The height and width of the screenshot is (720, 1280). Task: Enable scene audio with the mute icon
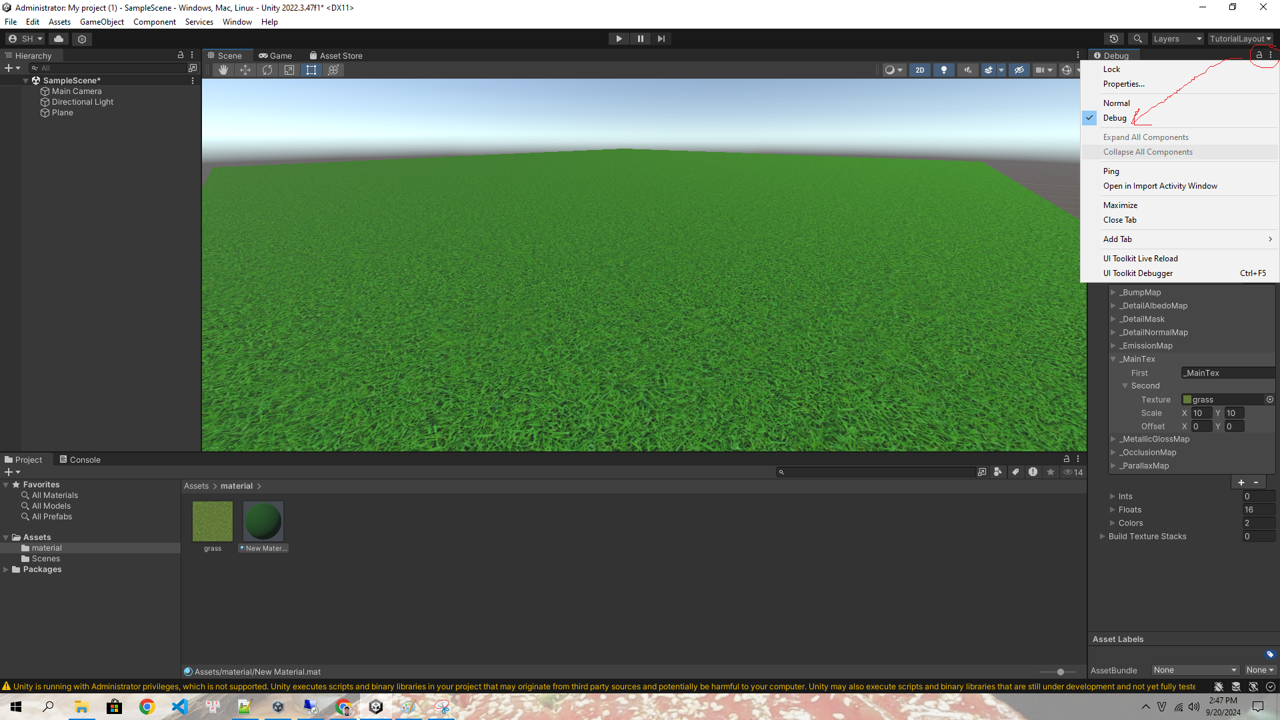(x=967, y=70)
